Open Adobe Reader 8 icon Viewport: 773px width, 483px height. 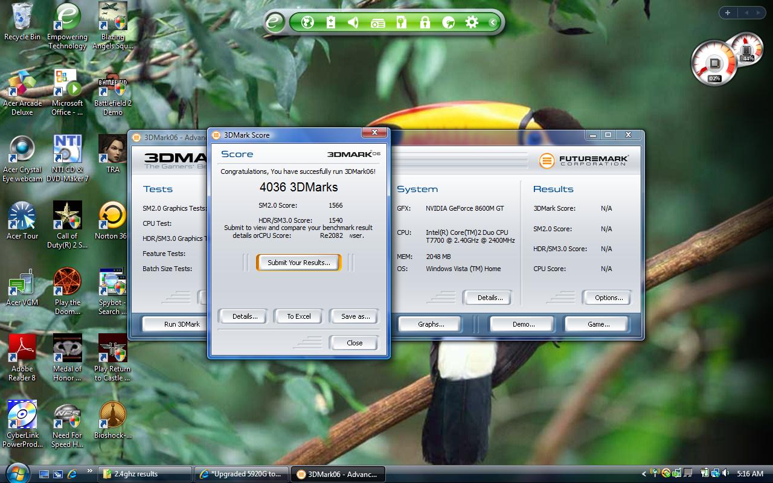coord(22,357)
